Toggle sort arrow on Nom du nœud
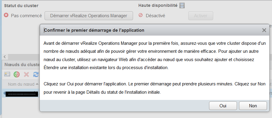 tap(37, 84)
